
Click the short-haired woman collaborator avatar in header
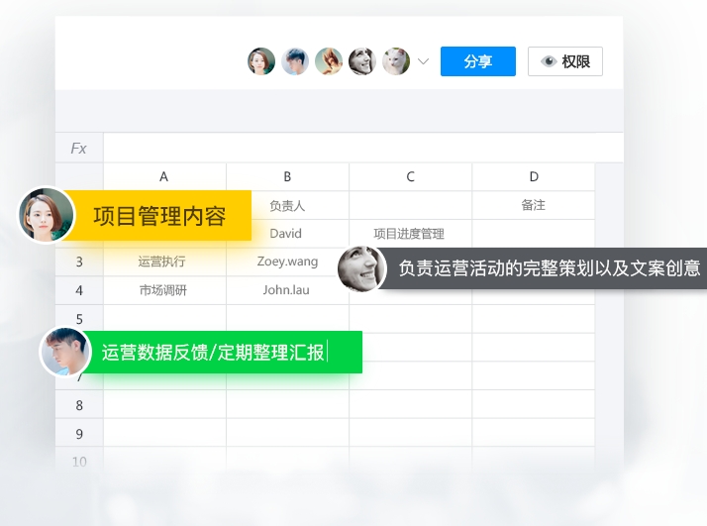[261, 61]
